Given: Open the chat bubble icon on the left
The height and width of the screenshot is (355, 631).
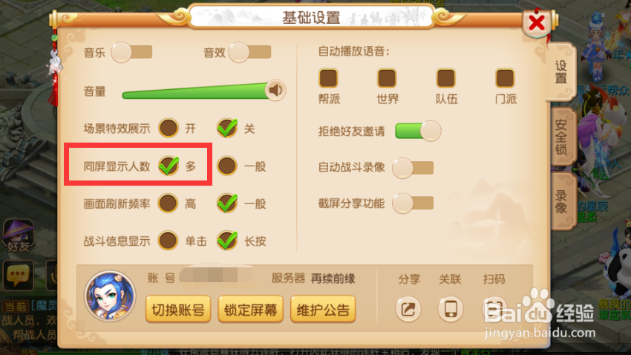Looking at the screenshot, I should tap(18, 276).
